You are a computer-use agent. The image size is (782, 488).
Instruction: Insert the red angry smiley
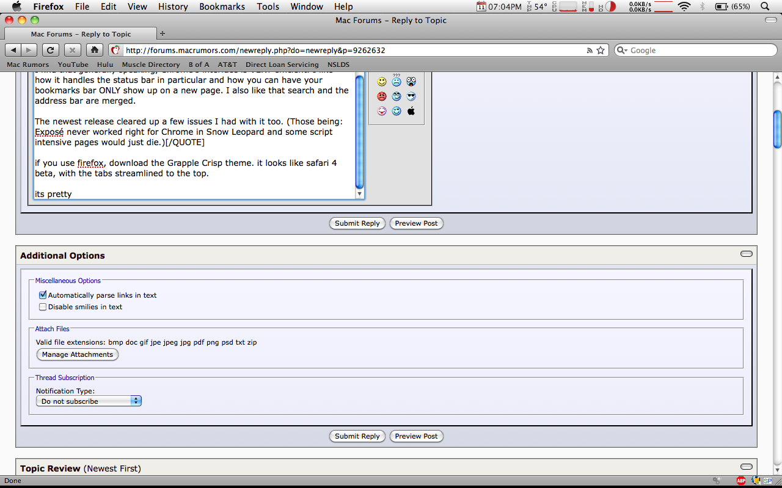click(x=382, y=96)
